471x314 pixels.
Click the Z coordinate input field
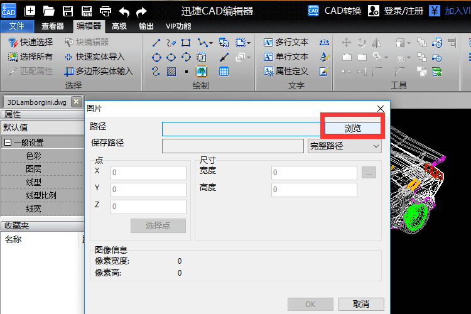(x=148, y=207)
